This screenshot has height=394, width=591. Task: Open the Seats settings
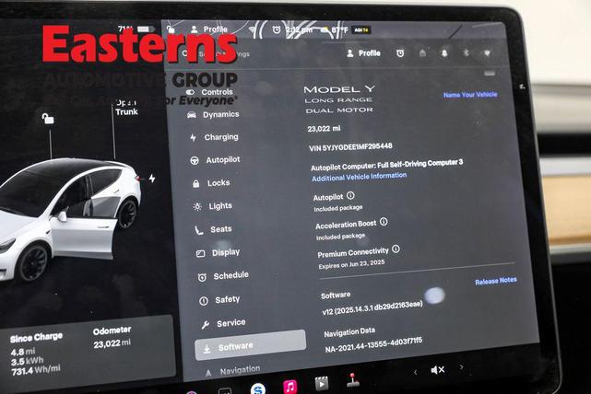click(x=213, y=229)
